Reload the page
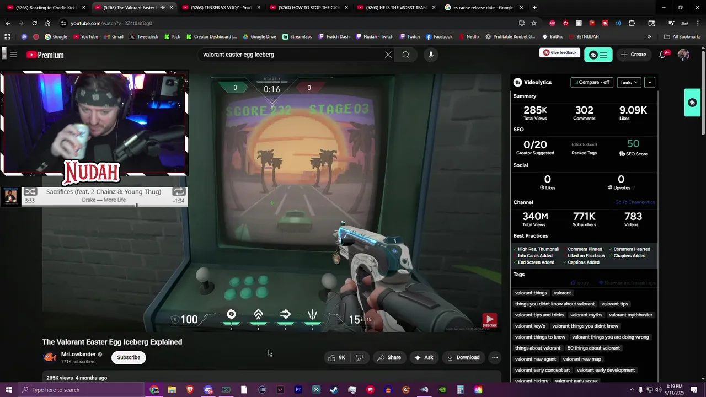This screenshot has width=706, height=397. tap(34, 23)
